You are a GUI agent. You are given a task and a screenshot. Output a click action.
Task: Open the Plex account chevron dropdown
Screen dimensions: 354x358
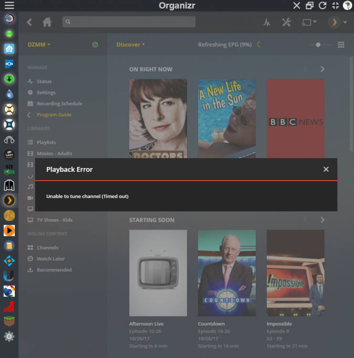click(338, 22)
